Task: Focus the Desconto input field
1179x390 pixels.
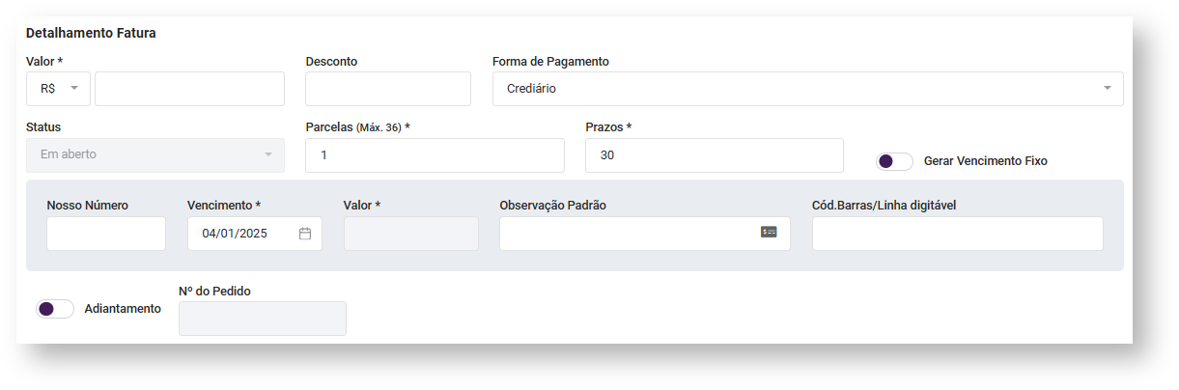Action: [x=387, y=89]
